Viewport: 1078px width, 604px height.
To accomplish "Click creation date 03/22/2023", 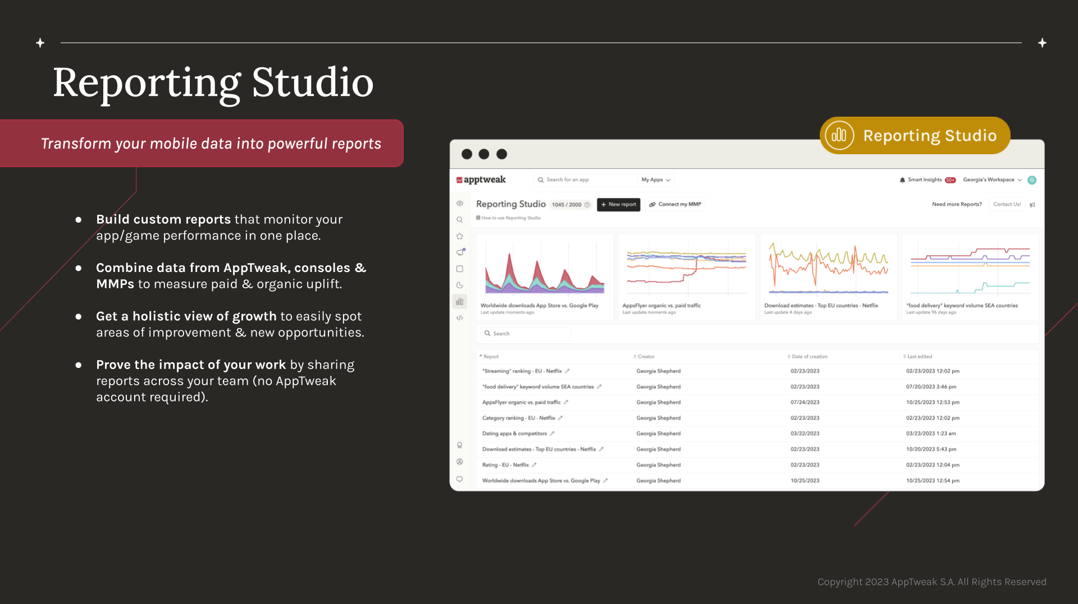I will [805, 434].
